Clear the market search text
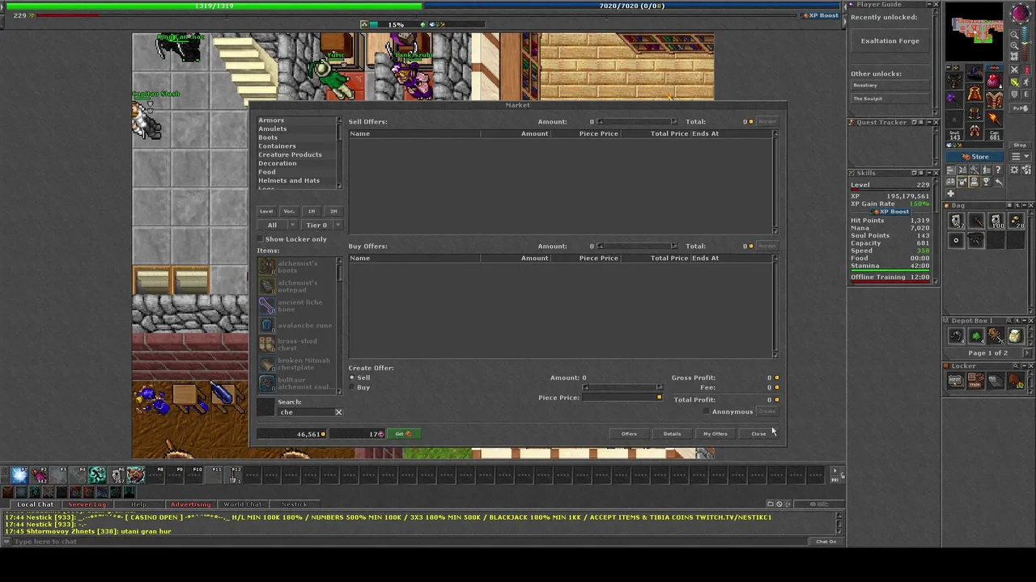The width and height of the screenshot is (1036, 582). 338,412
